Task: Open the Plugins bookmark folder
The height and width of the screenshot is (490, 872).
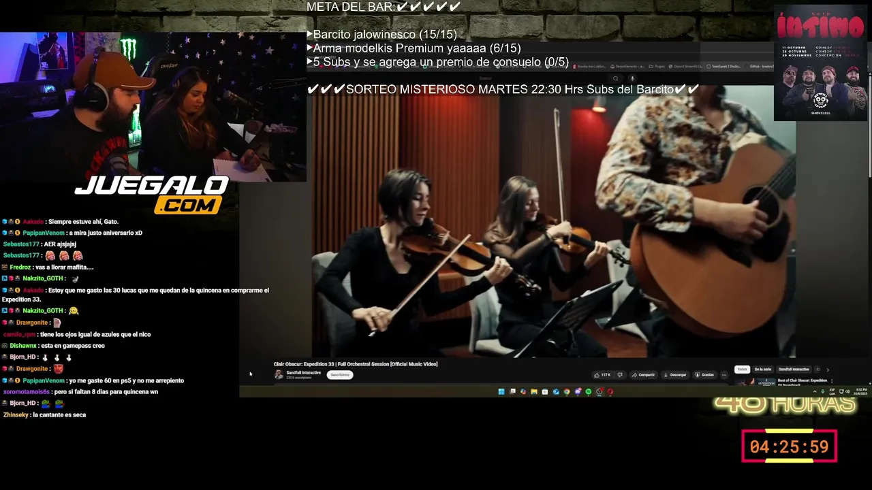Action: [x=657, y=66]
